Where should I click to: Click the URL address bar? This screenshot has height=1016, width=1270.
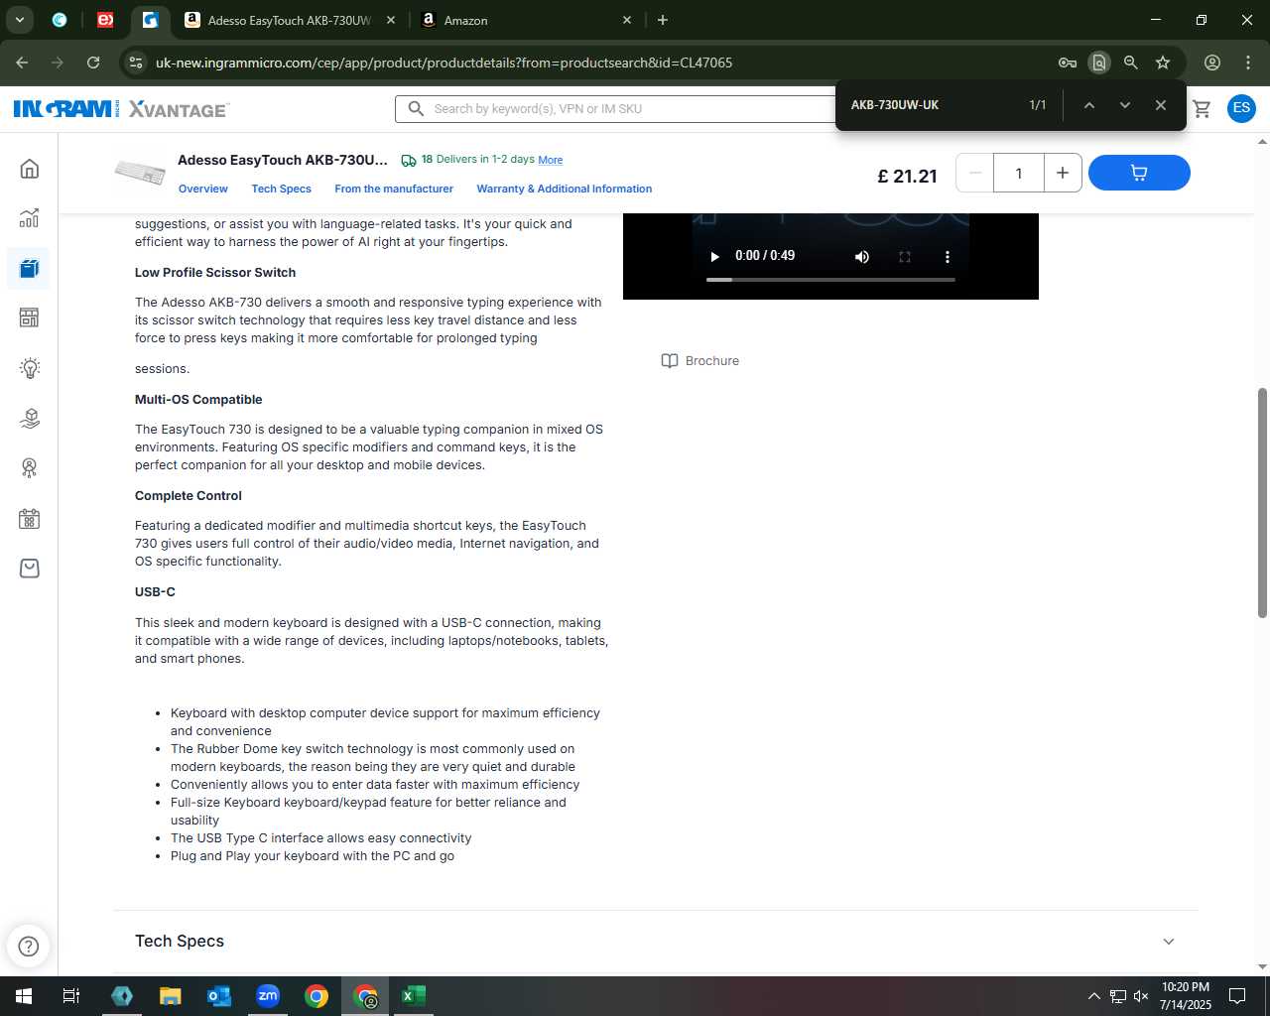pyautogui.click(x=595, y=63)
